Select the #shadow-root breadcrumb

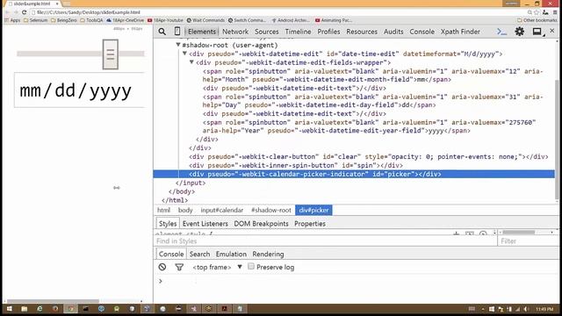click(x=271, y=210)
